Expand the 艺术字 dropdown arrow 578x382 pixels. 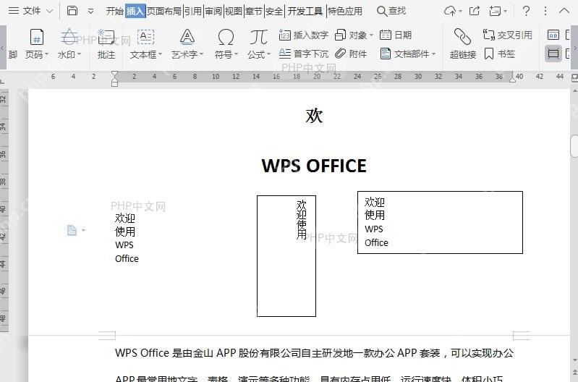click(201, 54)
